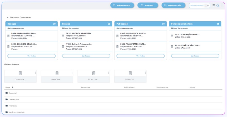Click the Nova Pasta button

click(x=148, y=5)
